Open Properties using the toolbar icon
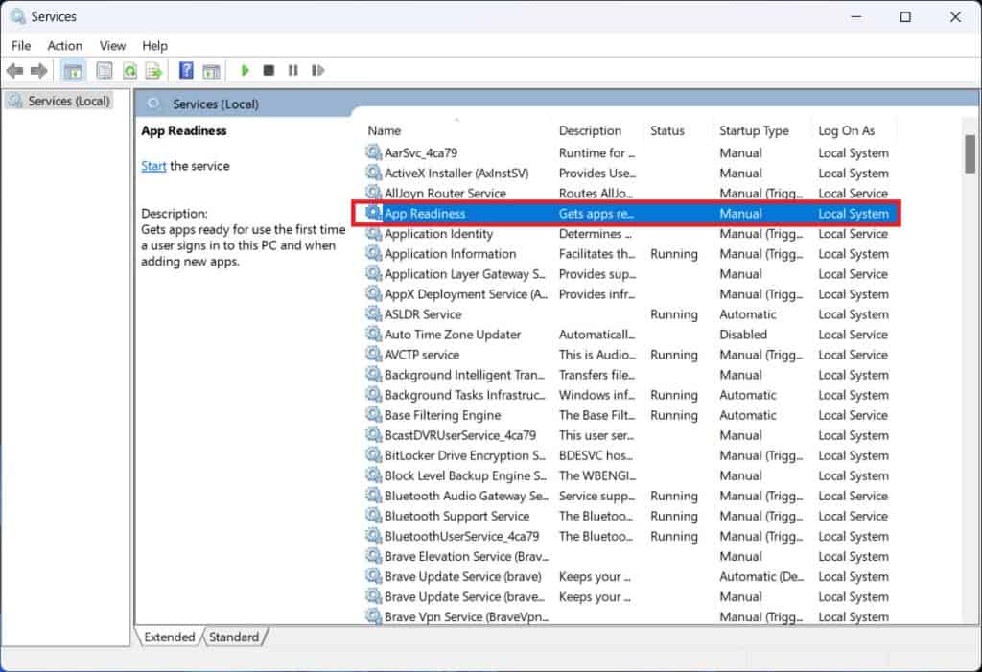Viewport: 982px width, 672px height. point(104,70)
